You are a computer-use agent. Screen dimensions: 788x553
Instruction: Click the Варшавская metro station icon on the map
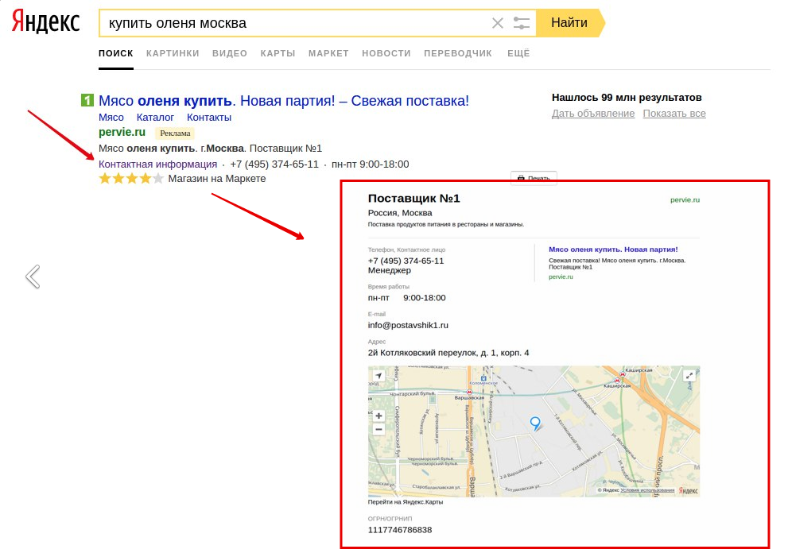[469, 392]
